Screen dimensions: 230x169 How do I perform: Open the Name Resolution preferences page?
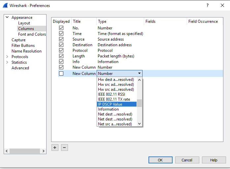point(26,51)
